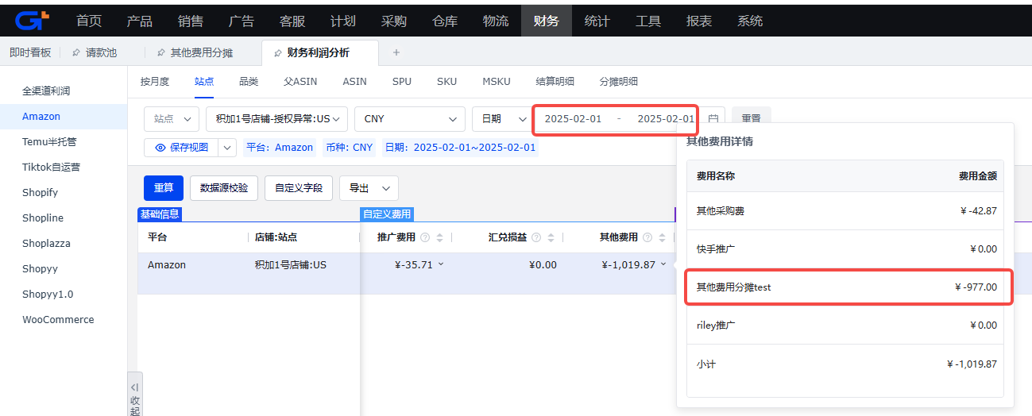This screenshot has width=1032, height=416.
Task: Expand details chevron beside ¥-1,019.87 in the table
Action: 663,264
